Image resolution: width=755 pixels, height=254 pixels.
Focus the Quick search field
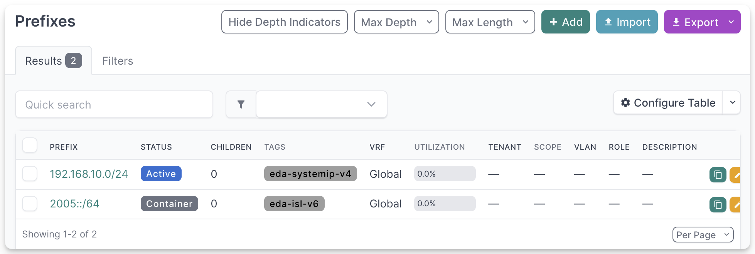[x=114, y=104]
